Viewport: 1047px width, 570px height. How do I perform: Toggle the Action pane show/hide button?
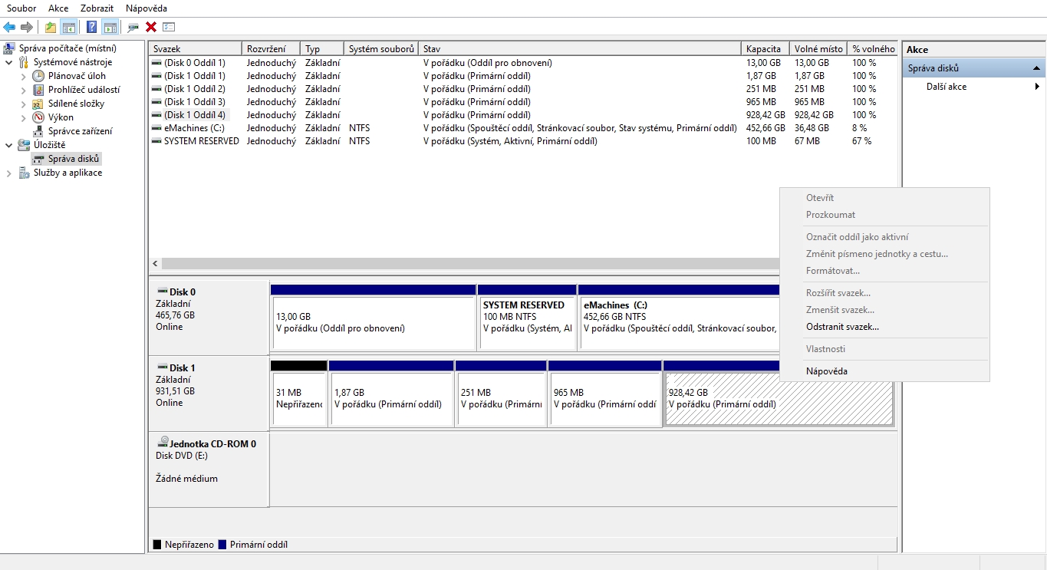110,27
